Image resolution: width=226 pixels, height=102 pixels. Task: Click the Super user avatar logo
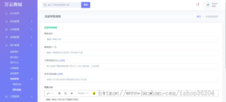pos(208,5)
